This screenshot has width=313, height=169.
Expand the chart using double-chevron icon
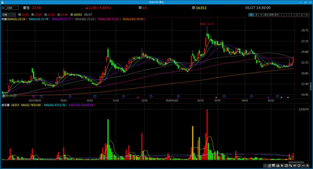pyautogui.click(x=3, y=96)
